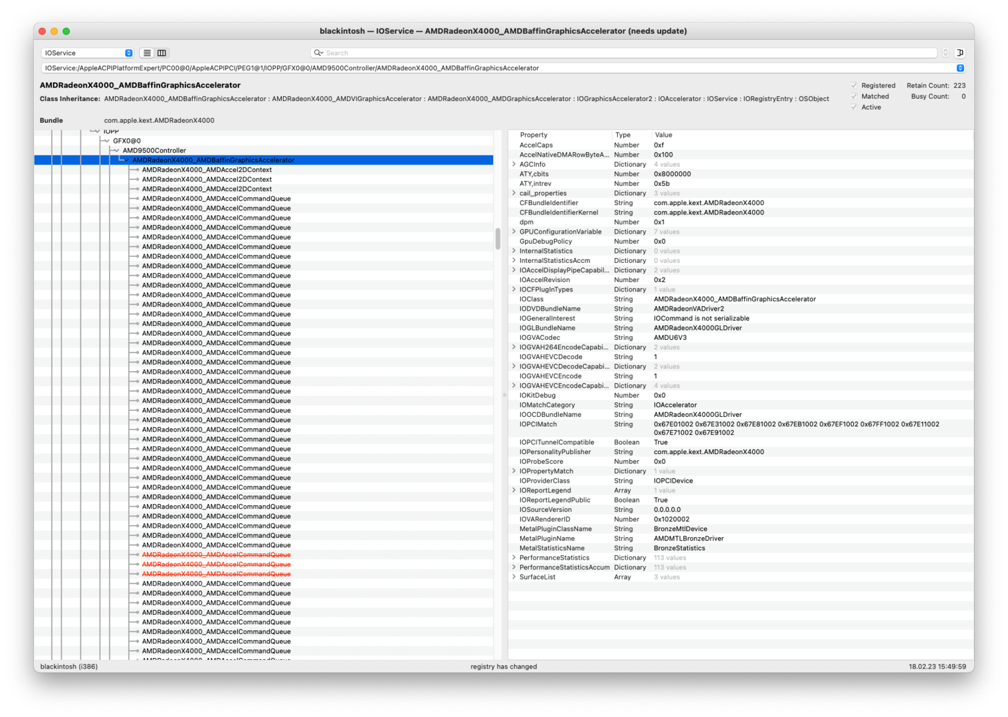The width and height of the screenshot is (1008, 717).
Task: Select the highlighted AMDRadeonX4000_AMDBaffinGraphicsAccelerator row
Action: tap(264, 160)
